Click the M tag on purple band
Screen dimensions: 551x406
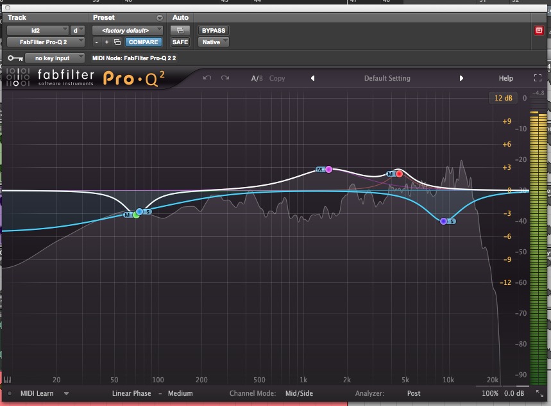[320, 170]
